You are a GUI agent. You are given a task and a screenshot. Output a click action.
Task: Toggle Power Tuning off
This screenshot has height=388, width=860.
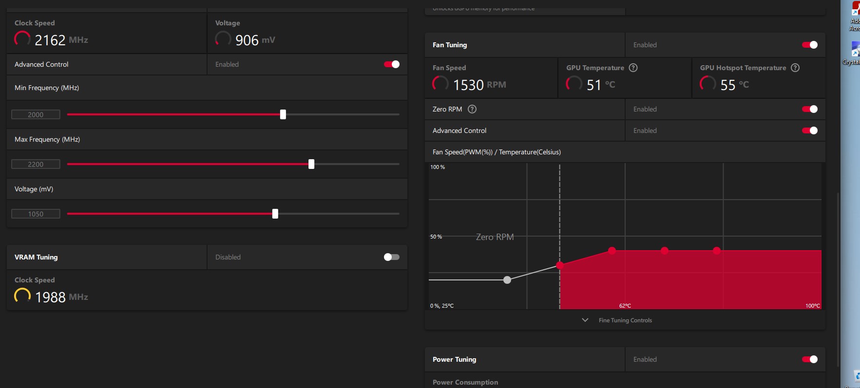click(809, 359)
